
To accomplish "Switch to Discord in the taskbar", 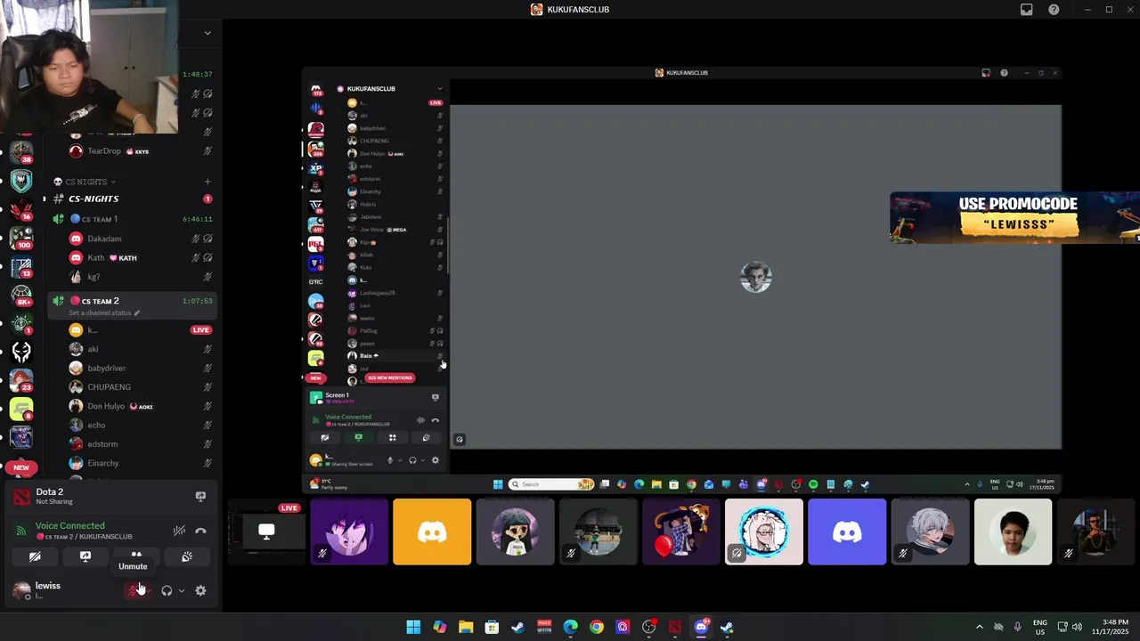I will coord(701,627).
